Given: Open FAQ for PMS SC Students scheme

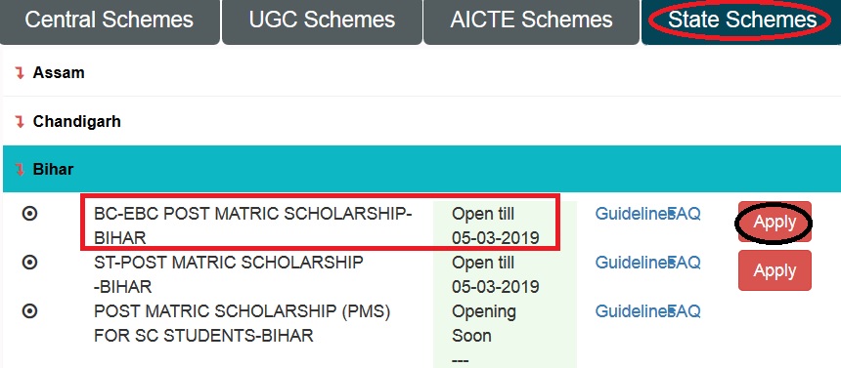Looking at the screenshot, I should 686,311.
